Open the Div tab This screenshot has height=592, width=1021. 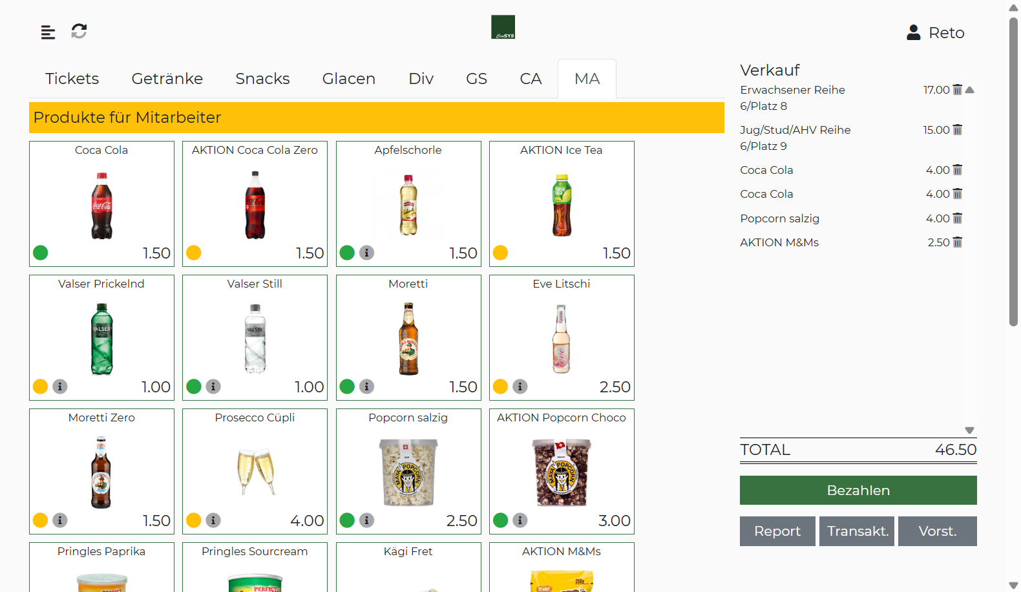point(421,79)
